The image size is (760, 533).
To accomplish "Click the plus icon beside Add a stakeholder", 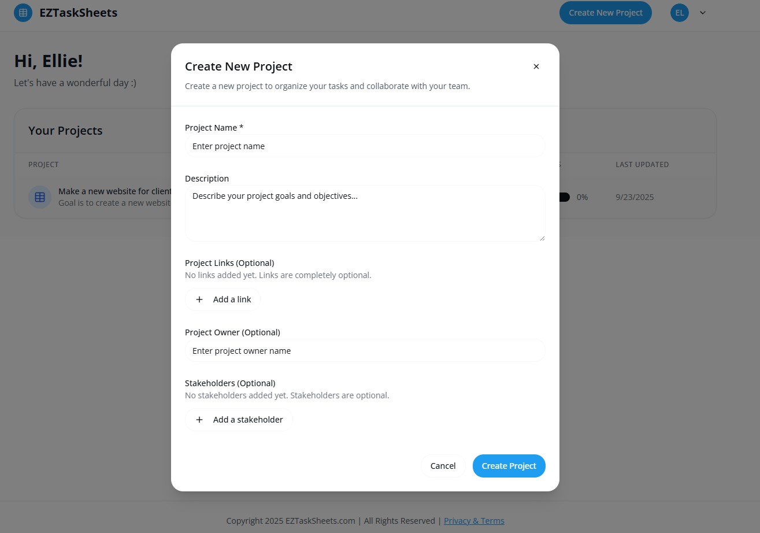I will click(199, 420).
